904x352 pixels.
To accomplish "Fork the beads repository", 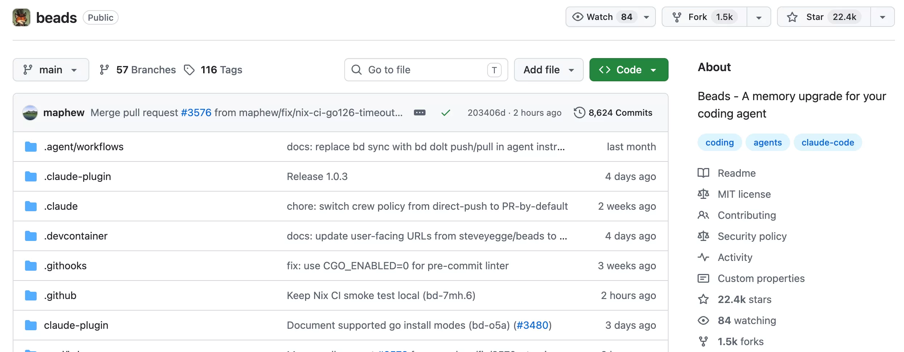I will 704,17.
